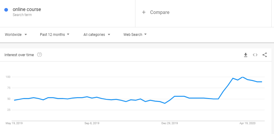Open the Web Search type dropdown
The image size is (274, 134).
click(135, 34)
